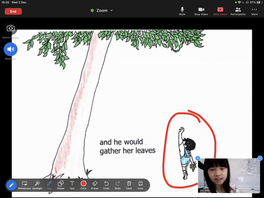Tap the headphones status icon
264x198 pixels.
tap(247, 2)
